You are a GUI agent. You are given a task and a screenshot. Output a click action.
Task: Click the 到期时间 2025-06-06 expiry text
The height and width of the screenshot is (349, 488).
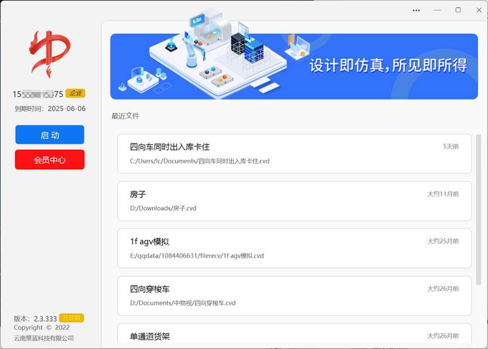(x=50, y=109)
